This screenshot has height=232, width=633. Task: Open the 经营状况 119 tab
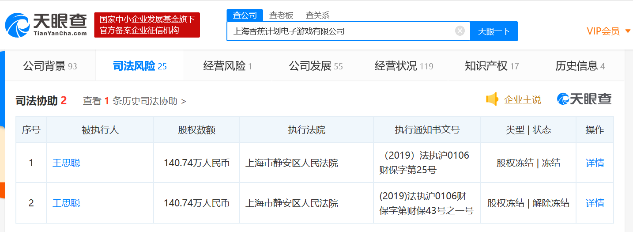point(404,66)
